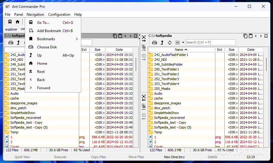Select Add Bookmark menu entry
The image size is (273, 163).
pos(53,31)
